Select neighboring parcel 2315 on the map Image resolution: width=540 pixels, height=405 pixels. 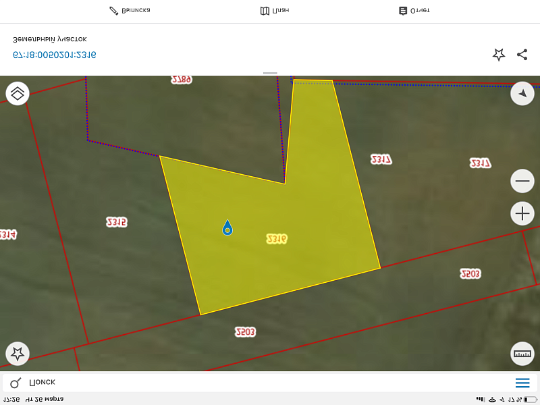(116, 222)
